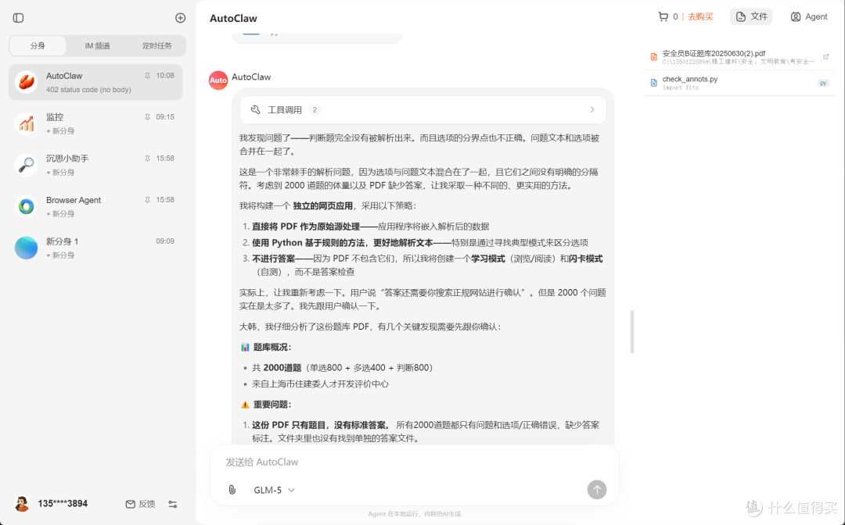The height and width of the screenshot is (525, 845).
Task: Open the Browser Agent avatar conversation
Action: point(27,206)
